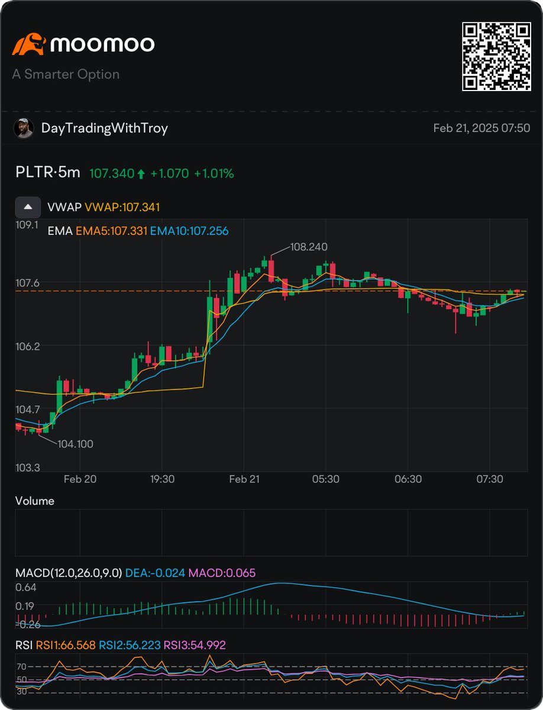This screenshot has width=543, height=710.
Task: Click the moomoo brand name text
Action: [102, 44]
